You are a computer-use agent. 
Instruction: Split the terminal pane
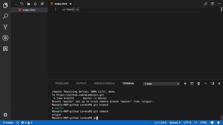coord(192,84)
